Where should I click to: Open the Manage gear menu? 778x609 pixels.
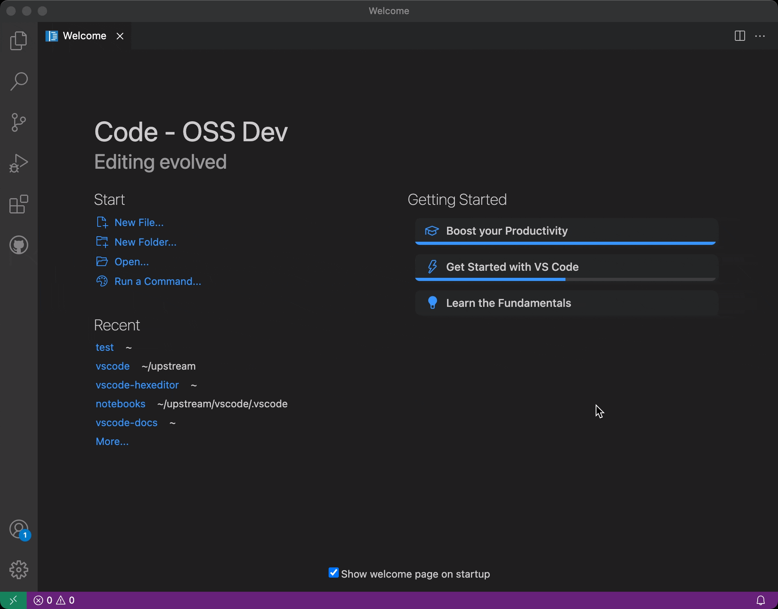pyautogui.click(x=18, y=570)
